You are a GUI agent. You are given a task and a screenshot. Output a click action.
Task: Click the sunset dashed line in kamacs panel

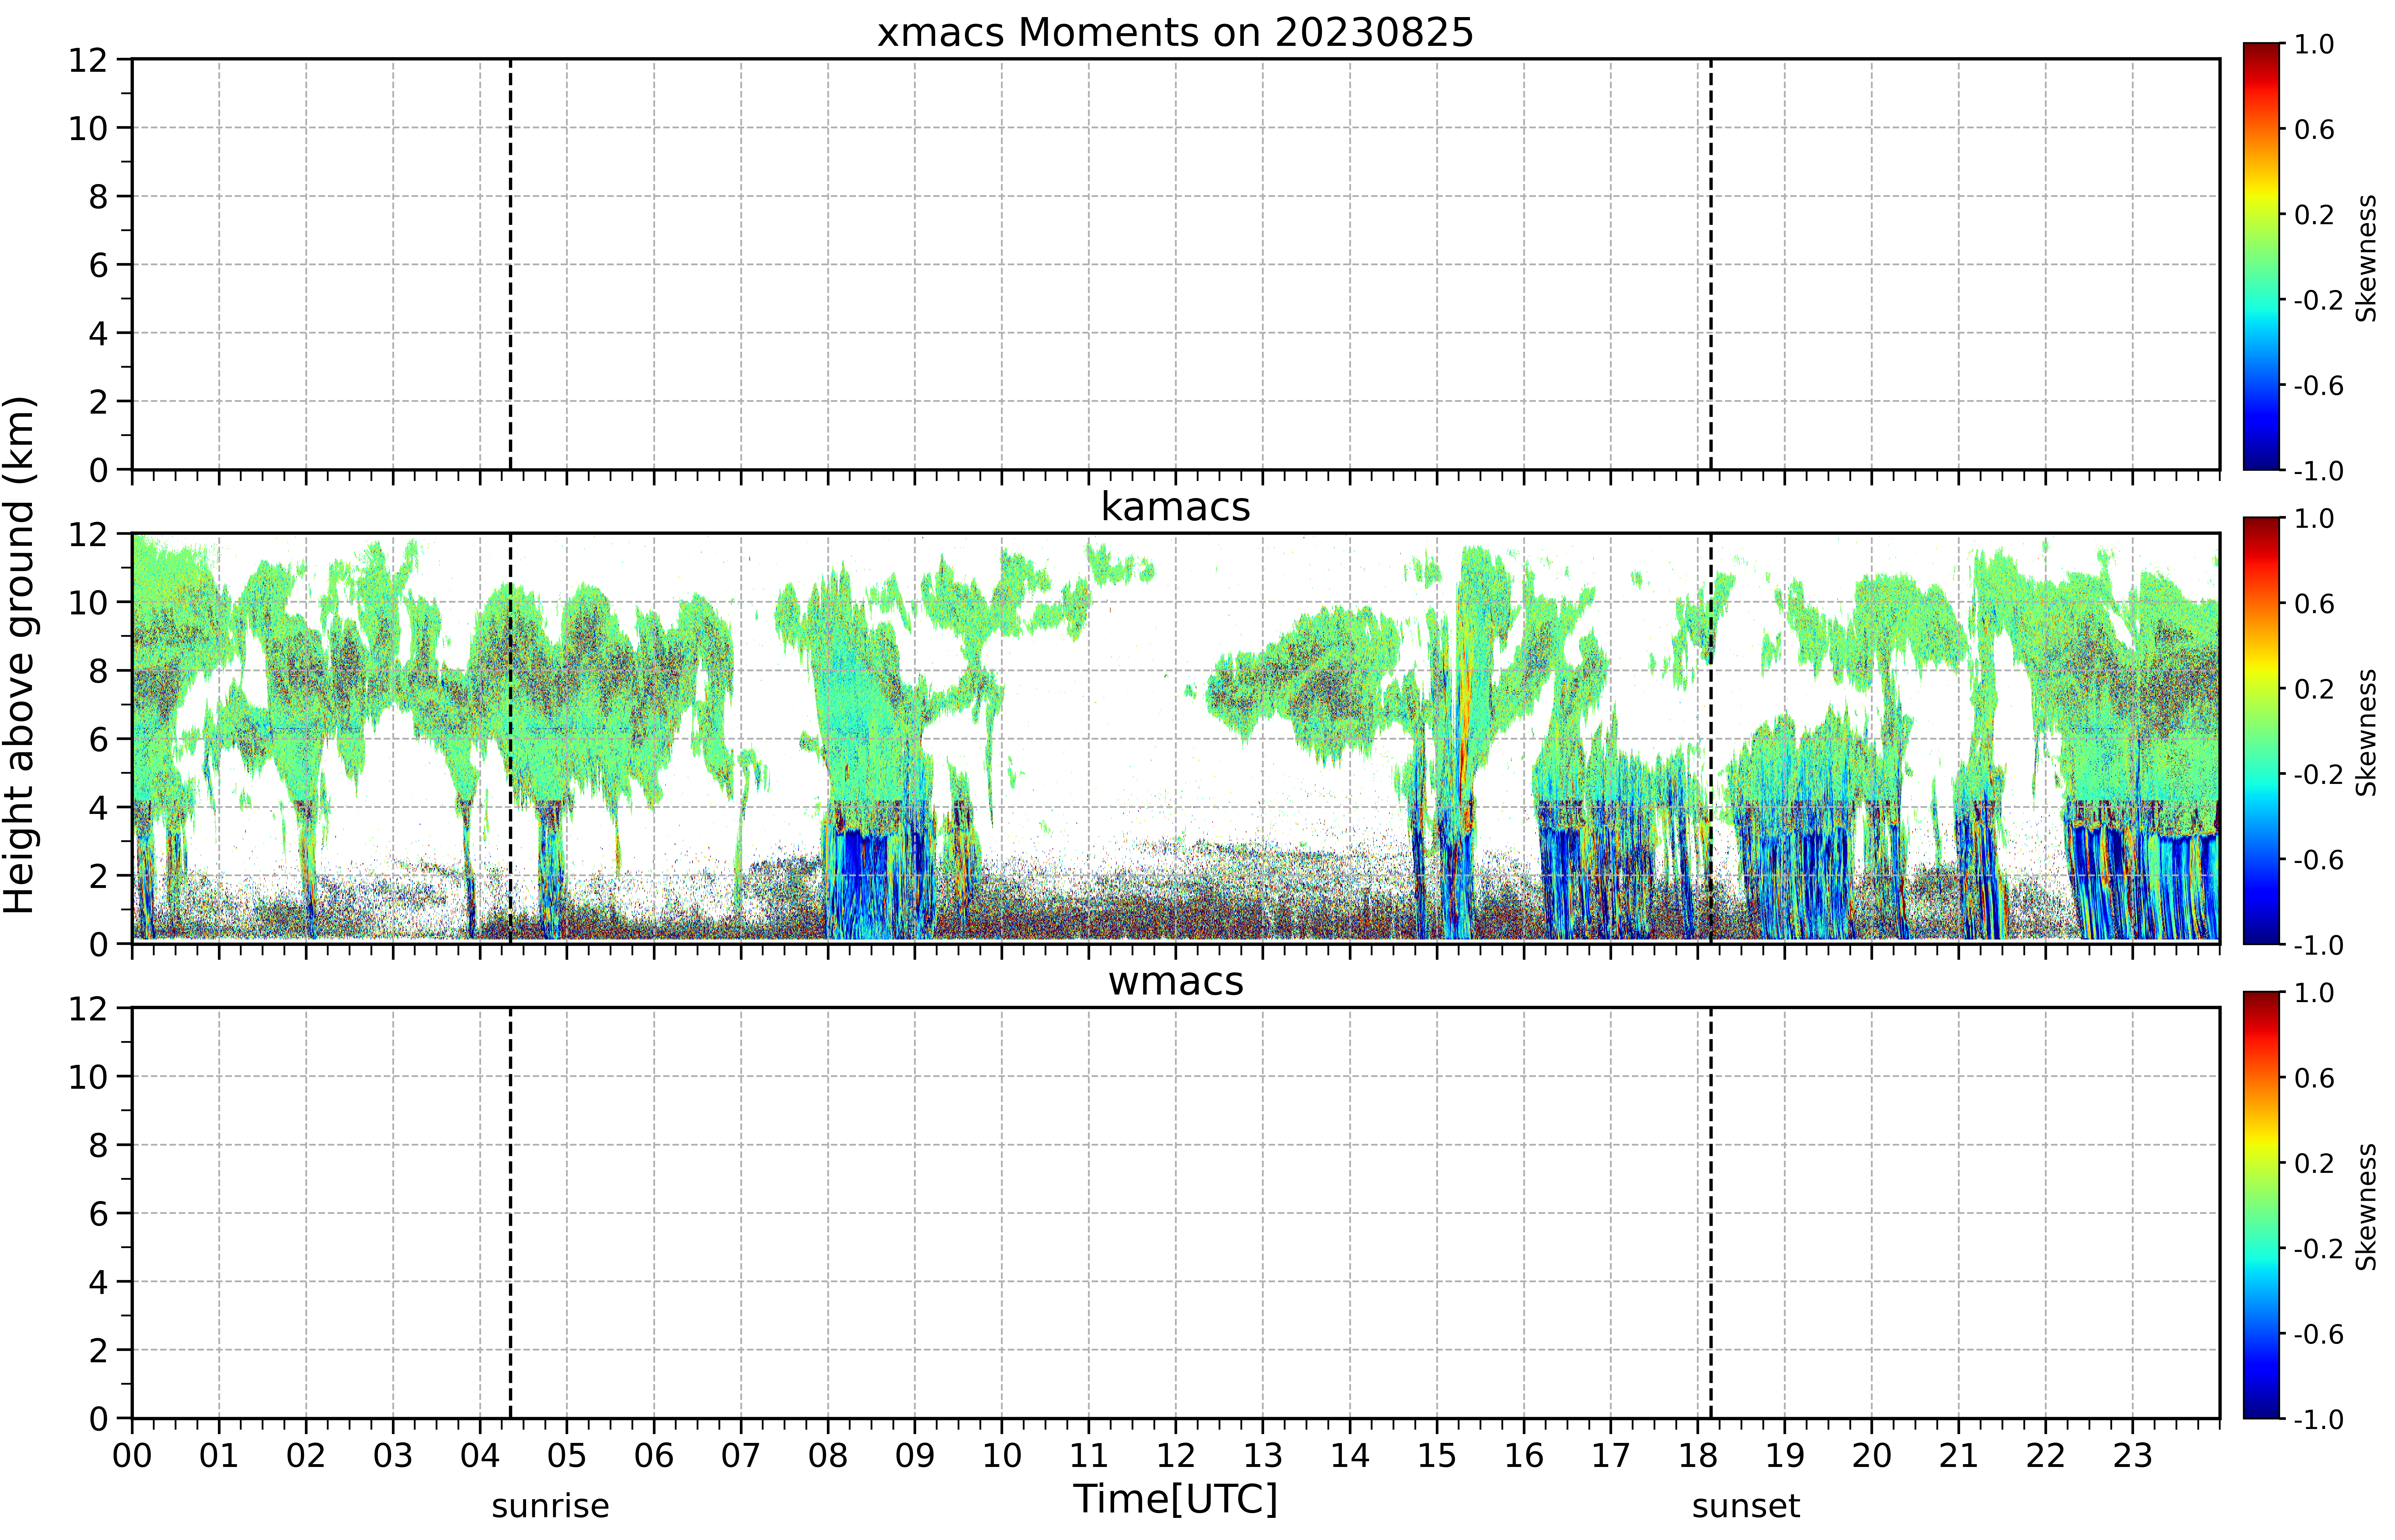click(x=1711, y=738)
